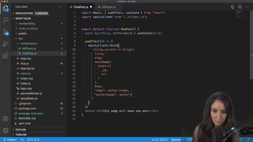This screenshot has width=253, height=142.
Task: Open the errors and warnings counter
Action: [x=33, y=140]
